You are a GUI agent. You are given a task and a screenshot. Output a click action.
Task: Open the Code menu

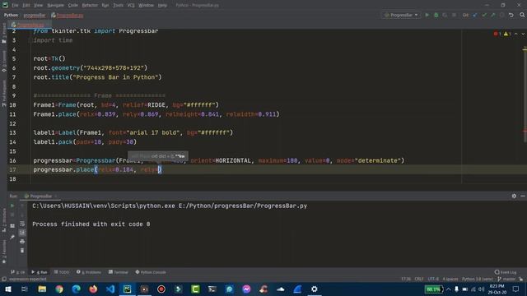(73, 6)
